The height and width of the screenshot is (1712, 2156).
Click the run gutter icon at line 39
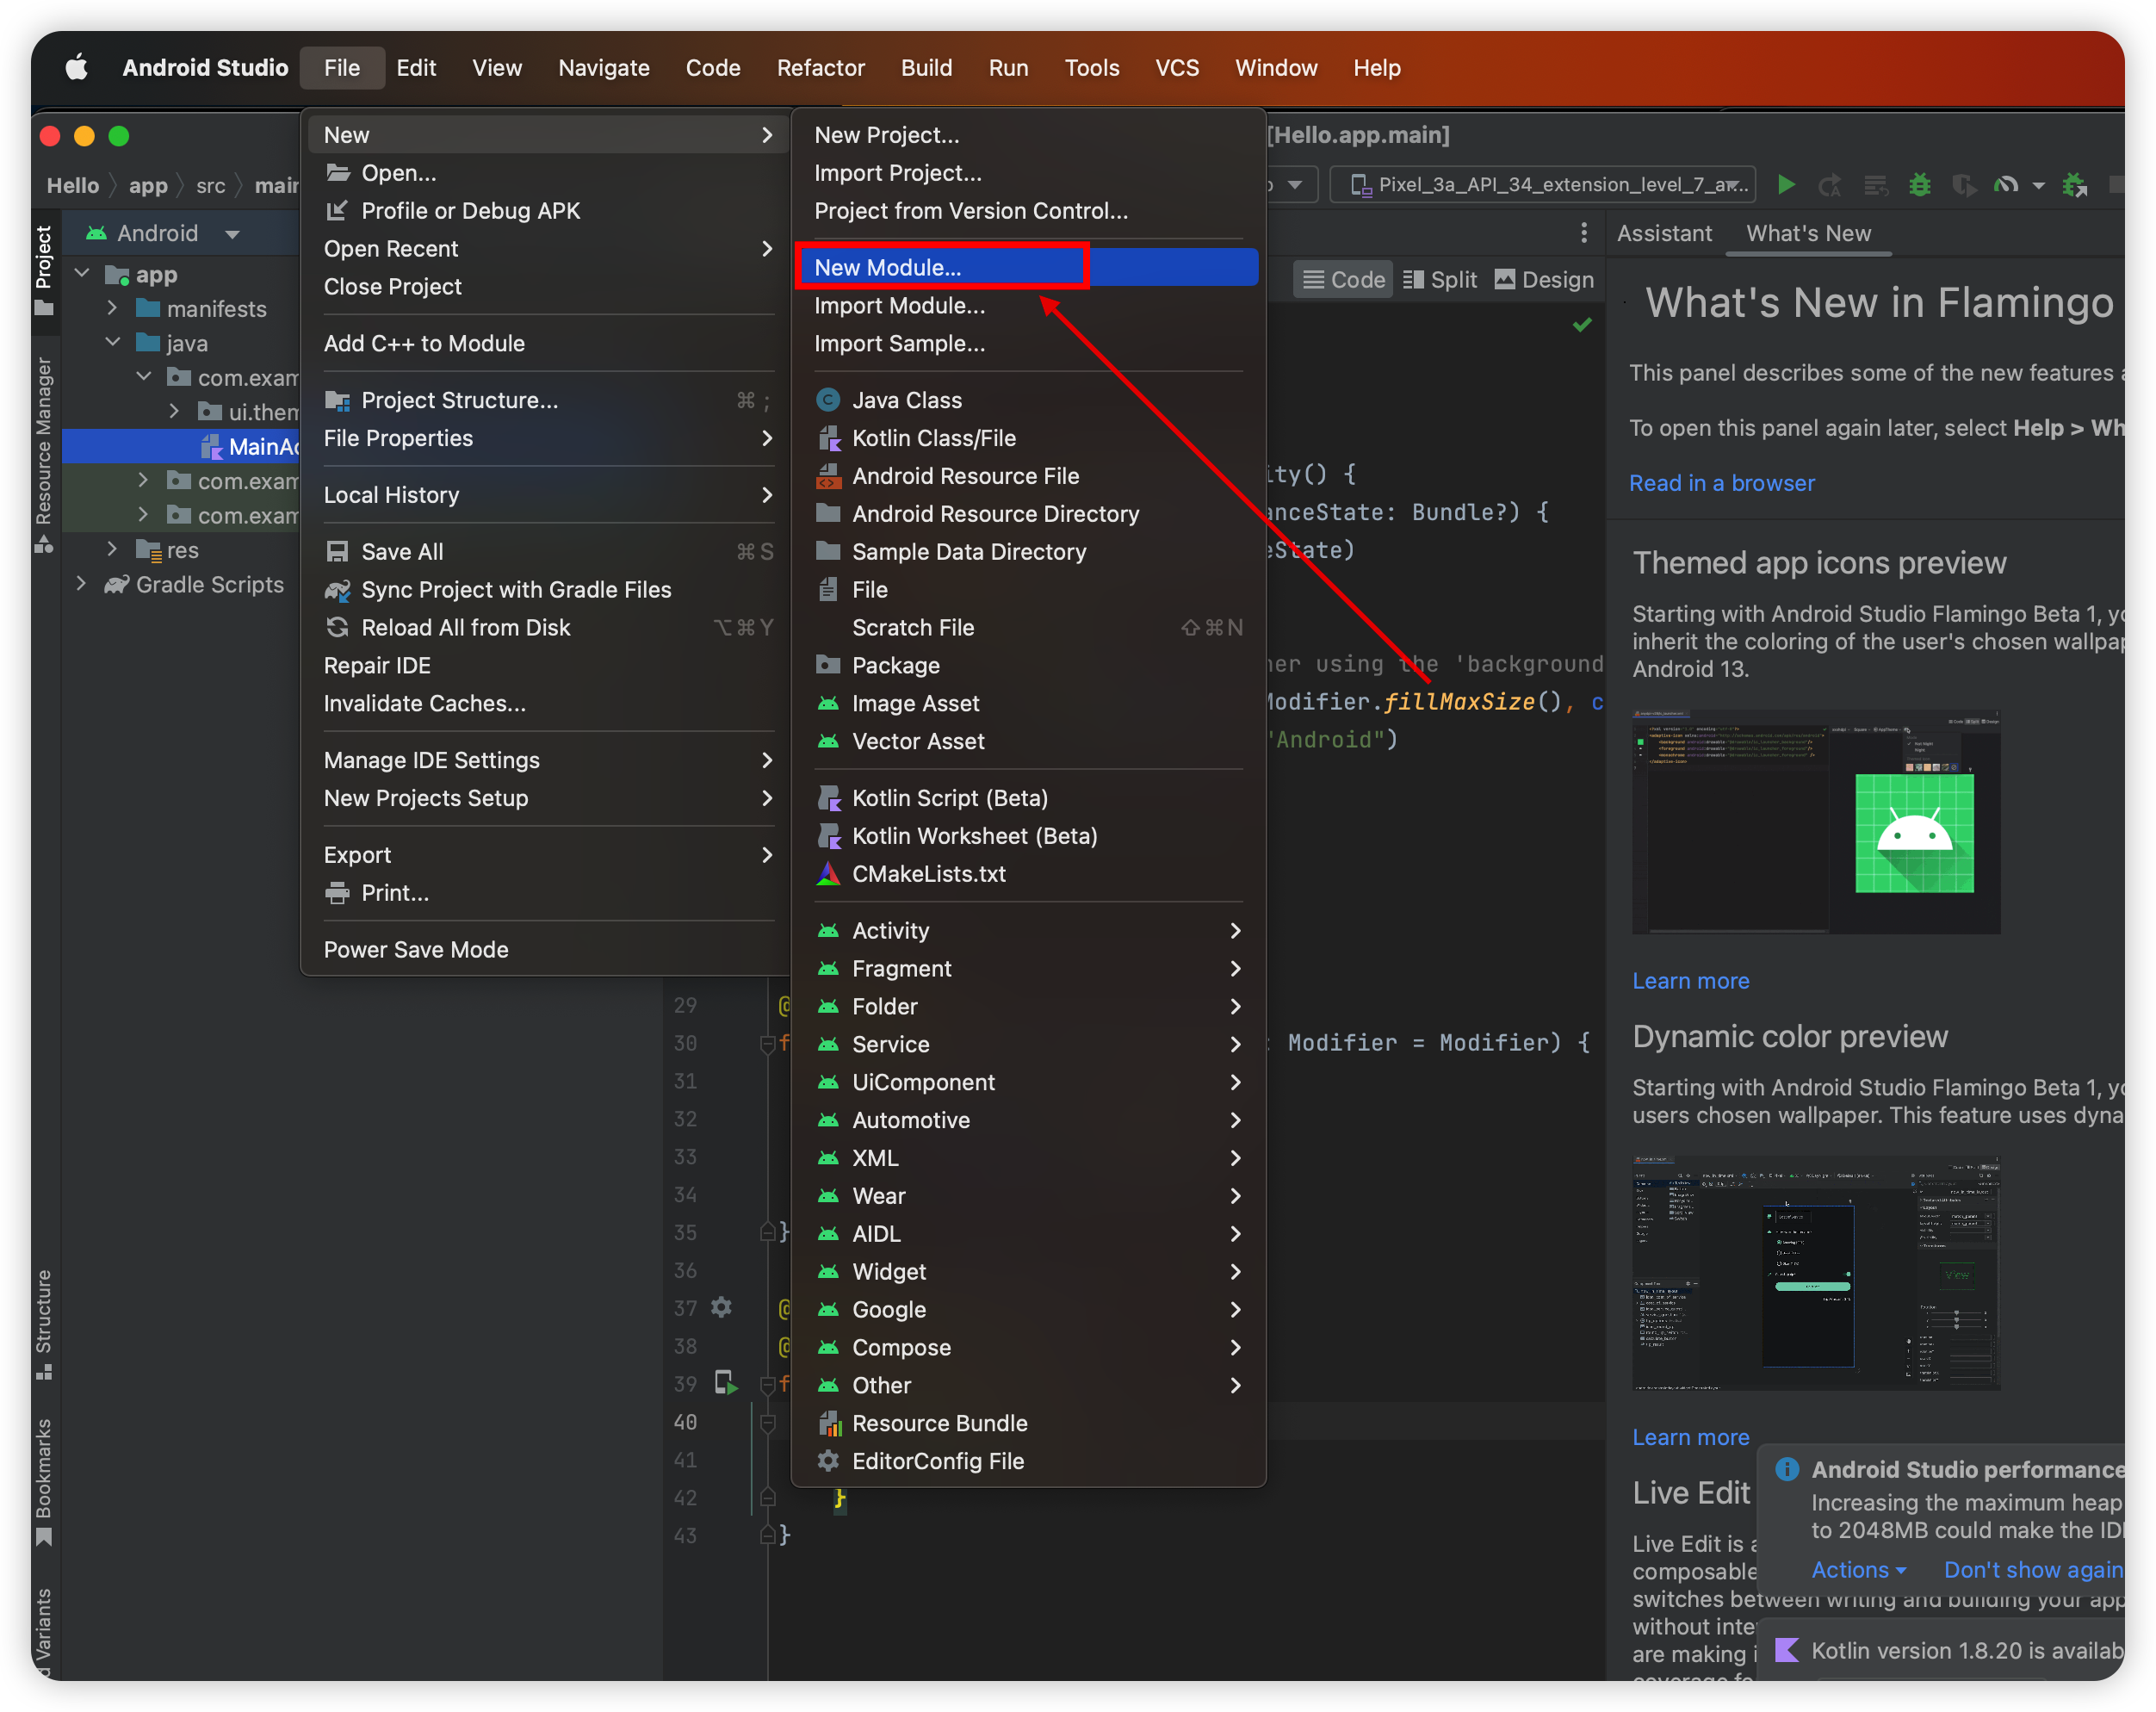(x=726, y=1384)
